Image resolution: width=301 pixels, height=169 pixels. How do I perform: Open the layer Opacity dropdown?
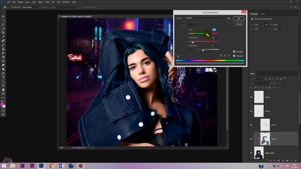pyautogui.click(x=281, y=83)
